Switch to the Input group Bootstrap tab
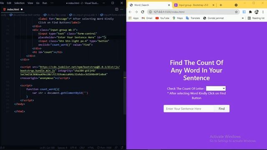Image resolution: width=267 pixels, height=150 pixels. pos(193,5)
